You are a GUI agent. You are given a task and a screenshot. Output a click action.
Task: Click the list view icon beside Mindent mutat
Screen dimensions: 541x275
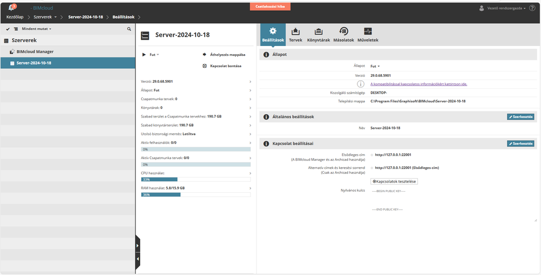click(16, 29)
